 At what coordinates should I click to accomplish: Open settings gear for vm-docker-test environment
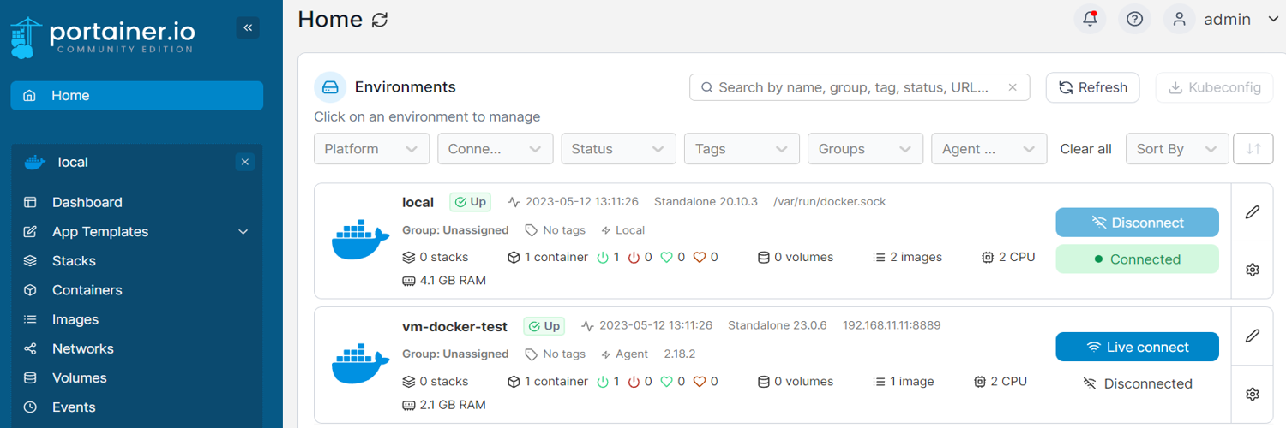(x=1253, y=394)
